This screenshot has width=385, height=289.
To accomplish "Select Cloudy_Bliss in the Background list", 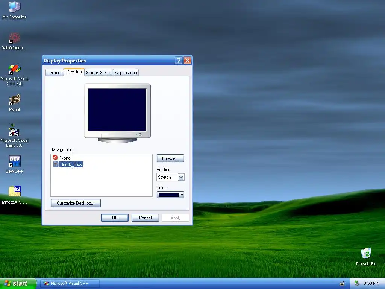I will (71, 164).
